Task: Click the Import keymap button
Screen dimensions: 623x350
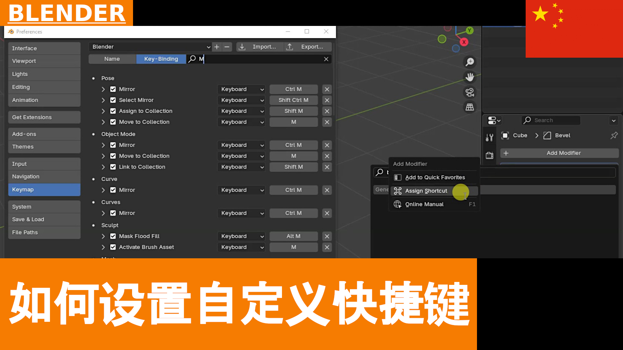Action: [x=260, y=47]
